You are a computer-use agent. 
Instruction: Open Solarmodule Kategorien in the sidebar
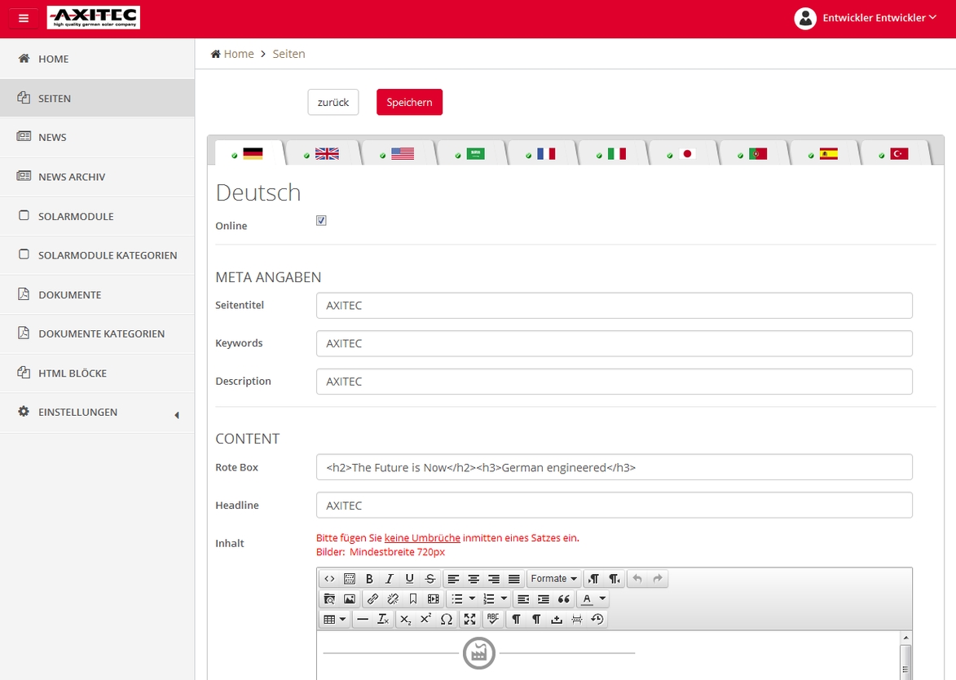tap(97, 255)
